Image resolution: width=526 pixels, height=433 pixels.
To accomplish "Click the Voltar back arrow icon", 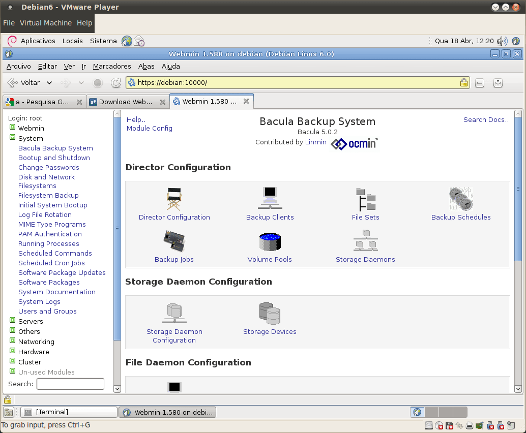I will 12,82.
